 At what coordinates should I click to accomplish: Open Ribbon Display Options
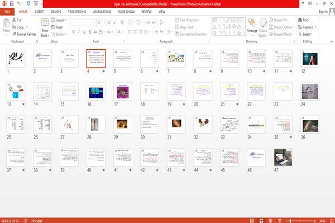310,4
